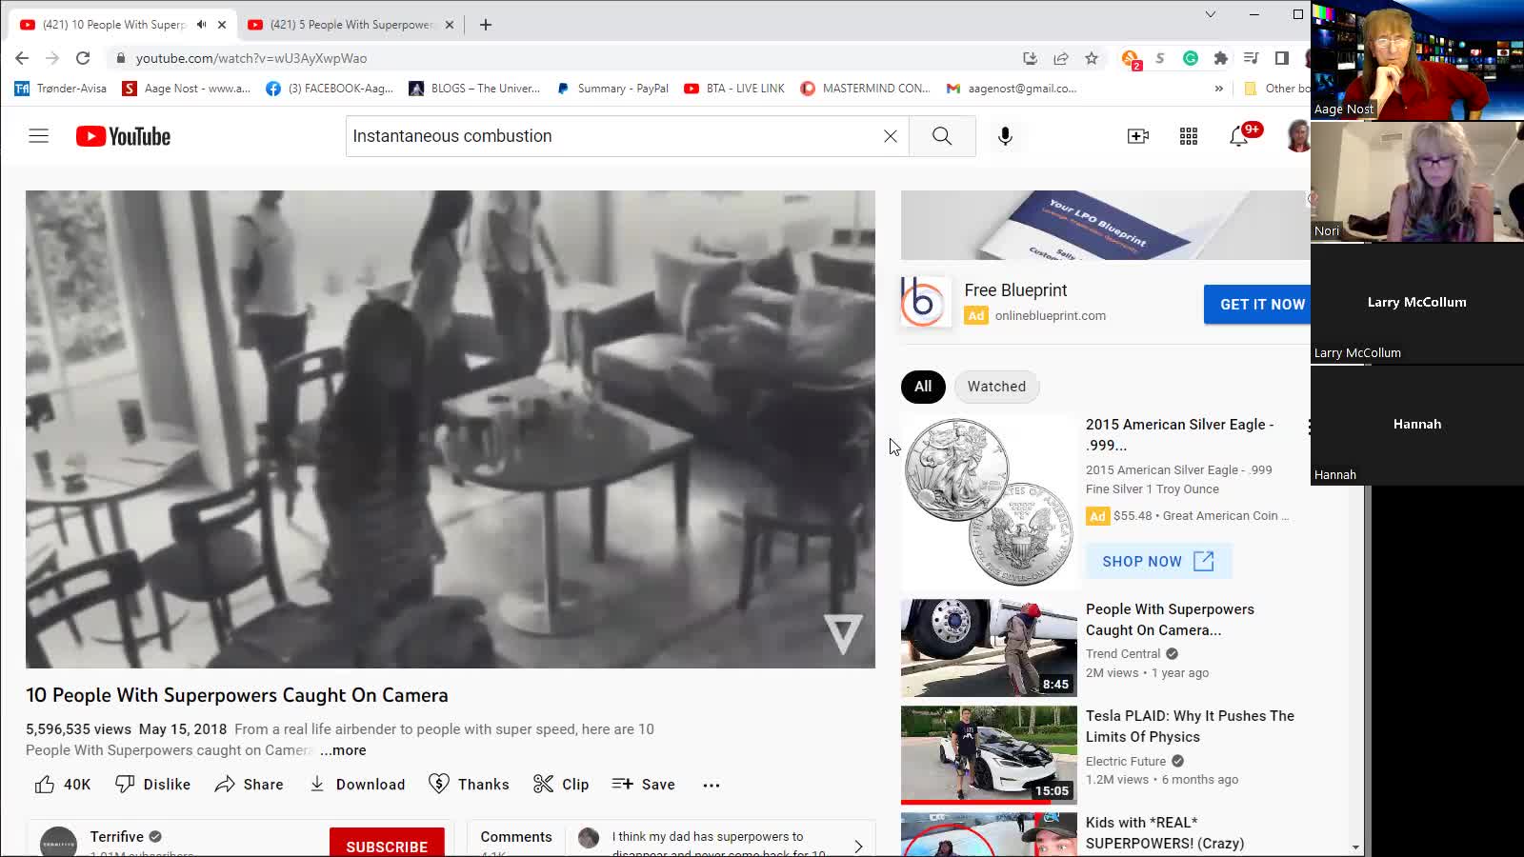Open MASTERMIND CON... bookmark
Viewport: 1524px width, 857px height.
(x=865, y=89)
